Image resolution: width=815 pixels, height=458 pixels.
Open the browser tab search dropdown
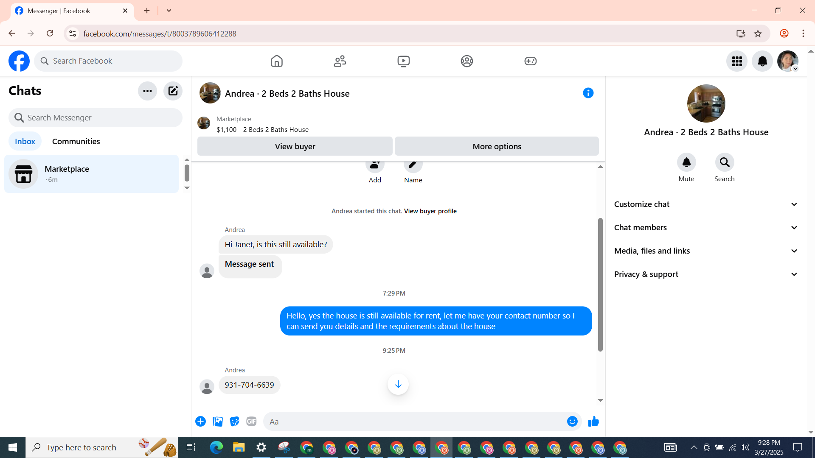point(169,11)
